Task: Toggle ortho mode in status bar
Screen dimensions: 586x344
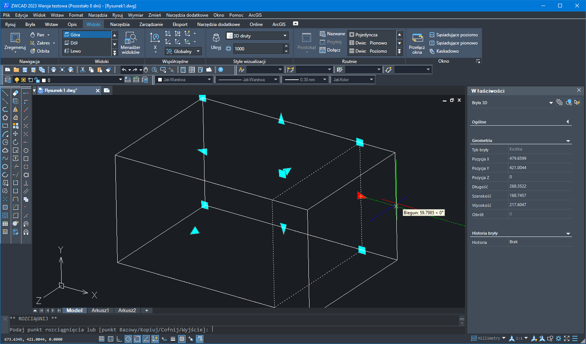Action: pyautogui.click(x=119, y=339)
